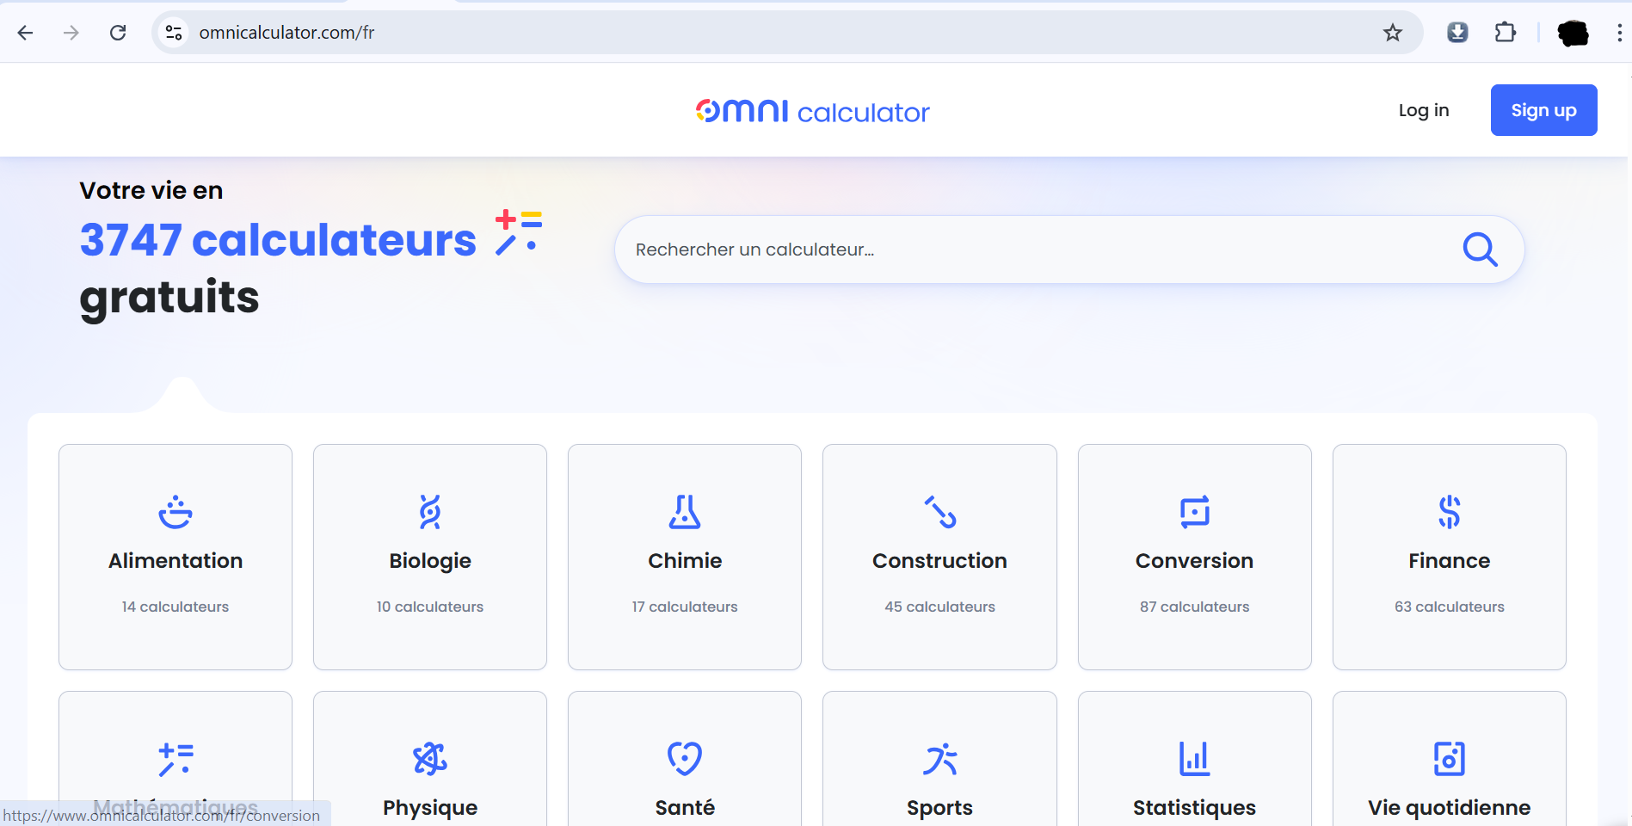1632x826 pixels.
Task: Click the Mathématiques category icon
Action: pos(176,759)
